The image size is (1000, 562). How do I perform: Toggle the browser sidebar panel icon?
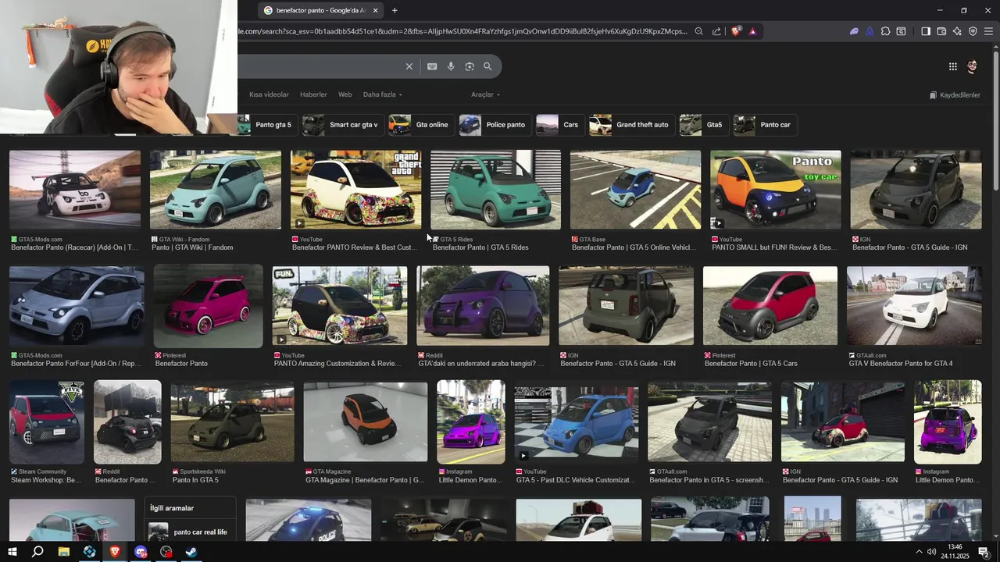[926, 31]
